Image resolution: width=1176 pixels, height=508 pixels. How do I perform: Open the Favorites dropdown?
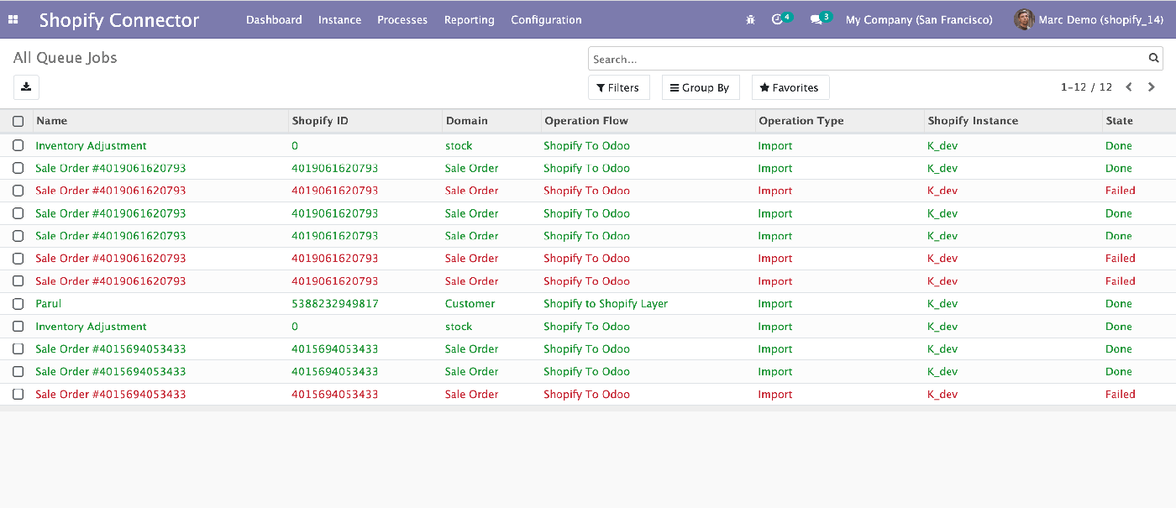tap(790, 87)
